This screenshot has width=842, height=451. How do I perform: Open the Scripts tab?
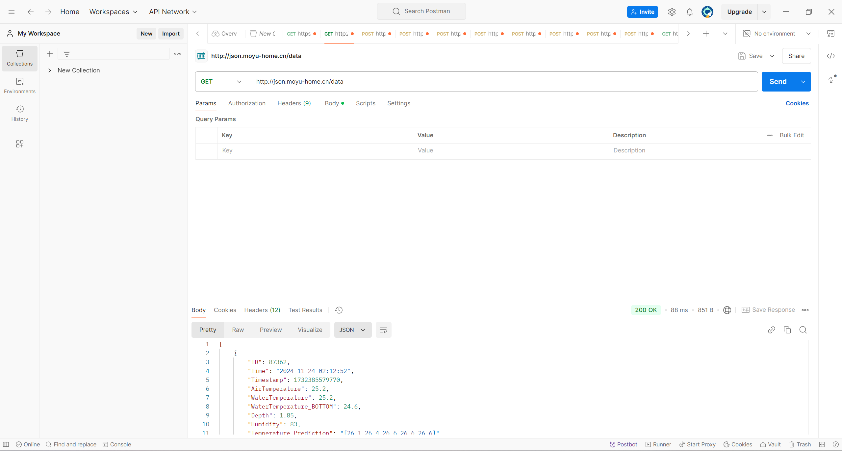(366, 103)
